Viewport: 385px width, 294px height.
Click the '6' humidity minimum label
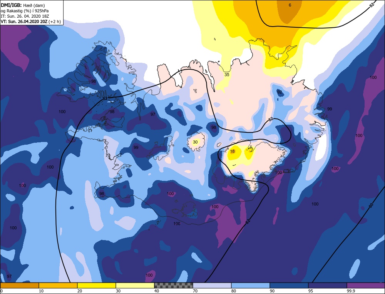coord(290,5)
